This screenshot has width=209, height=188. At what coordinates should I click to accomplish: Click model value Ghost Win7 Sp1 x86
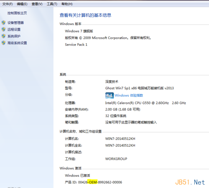tap(140, 88)
